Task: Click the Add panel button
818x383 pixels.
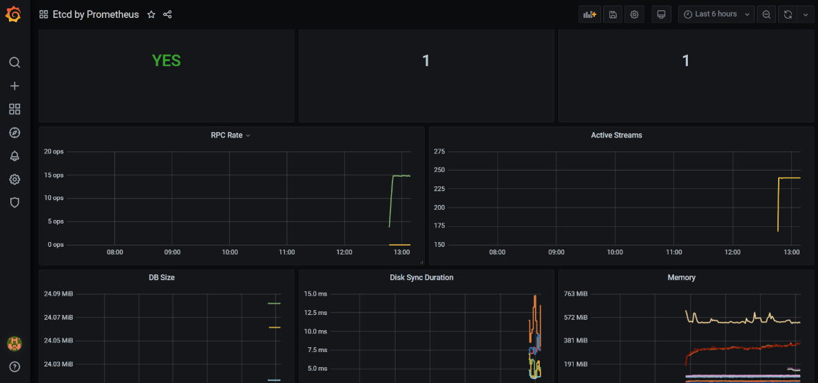Action: point(590,14)
